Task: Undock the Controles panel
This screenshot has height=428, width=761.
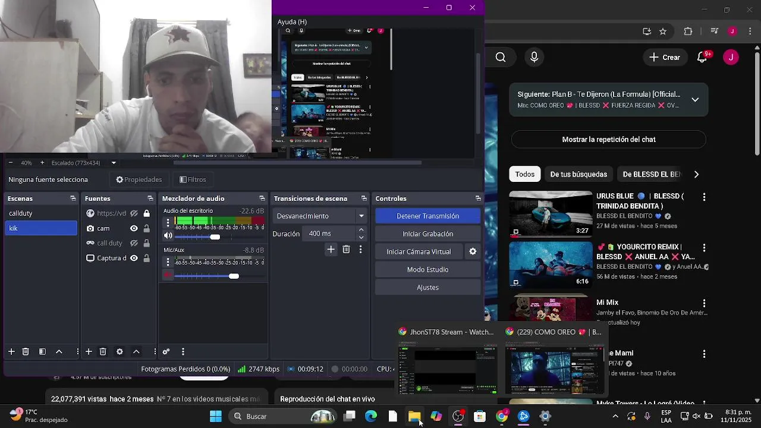Action: 478,199
